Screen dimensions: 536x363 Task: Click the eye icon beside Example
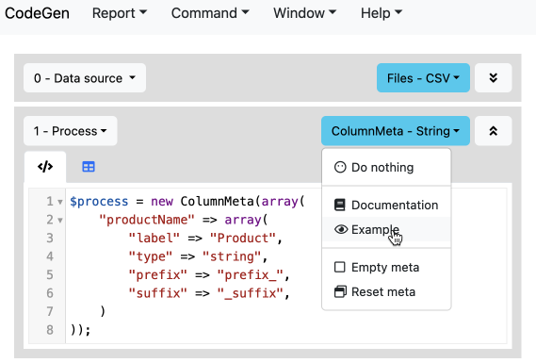click(x=341, y=229)
